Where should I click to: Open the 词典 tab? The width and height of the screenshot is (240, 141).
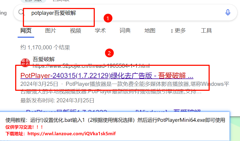125,31
